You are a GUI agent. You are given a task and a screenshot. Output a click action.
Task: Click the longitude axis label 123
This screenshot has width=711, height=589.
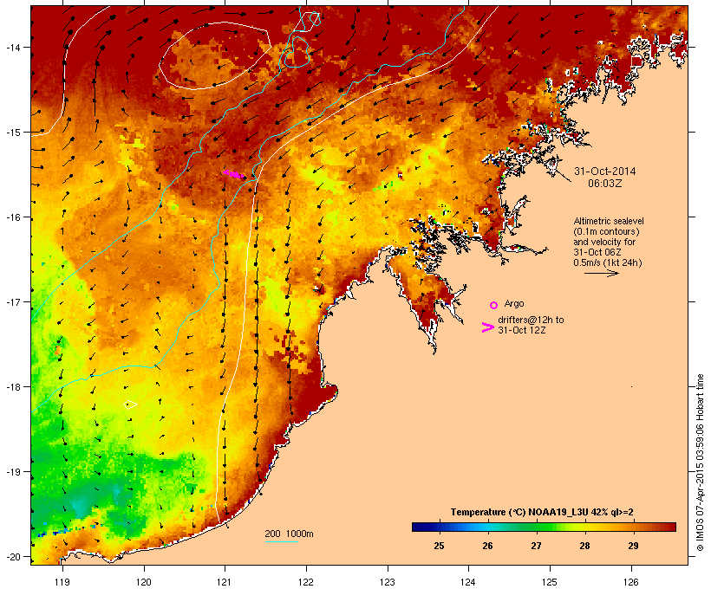(x=388, y=582)
